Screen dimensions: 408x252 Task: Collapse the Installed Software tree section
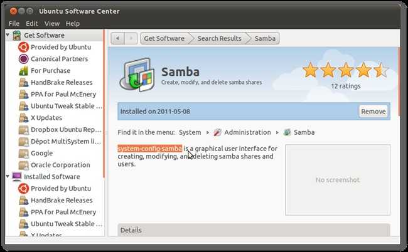tap(8, 176)
